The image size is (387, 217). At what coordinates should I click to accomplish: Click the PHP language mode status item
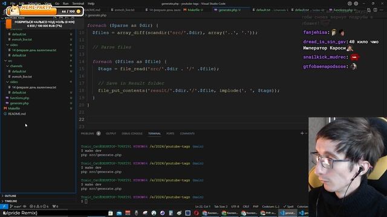(x=255, y=206)
